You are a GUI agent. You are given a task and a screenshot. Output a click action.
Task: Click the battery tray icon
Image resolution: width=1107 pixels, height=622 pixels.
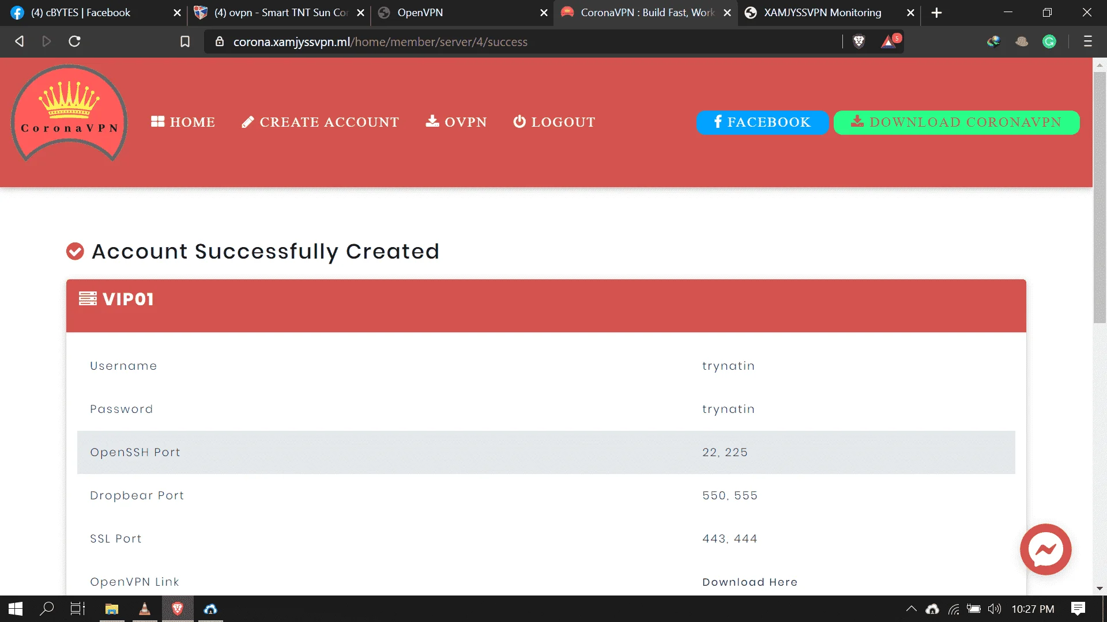pyautogui.click(x=974, y=609)
